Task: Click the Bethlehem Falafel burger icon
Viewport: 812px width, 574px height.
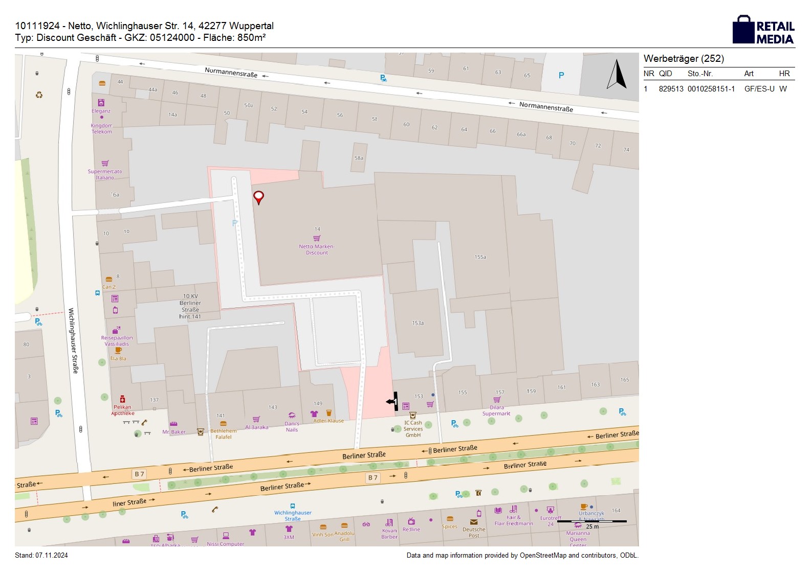Action: pyautogui.click(x=223, y=424)
